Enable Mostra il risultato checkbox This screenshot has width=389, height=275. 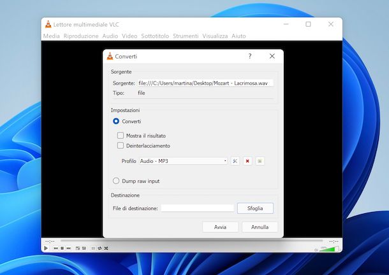[x=121, y=135]
